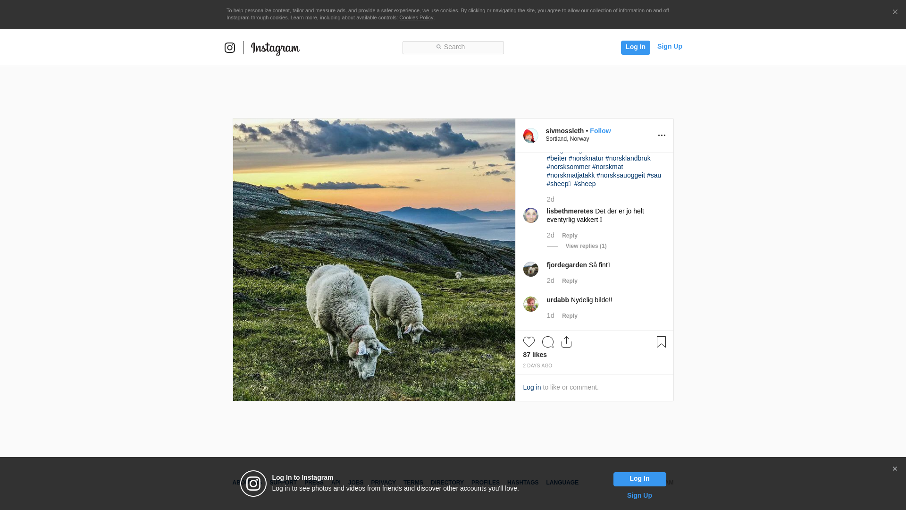Dismiss the cookie notice banner
The width and height of the screenshot is (906, 510).
tap(895, 12)
